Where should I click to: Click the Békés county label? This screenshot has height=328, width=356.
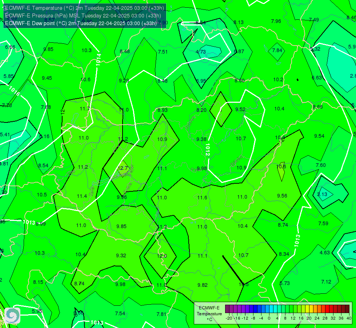tap(236, 161)
